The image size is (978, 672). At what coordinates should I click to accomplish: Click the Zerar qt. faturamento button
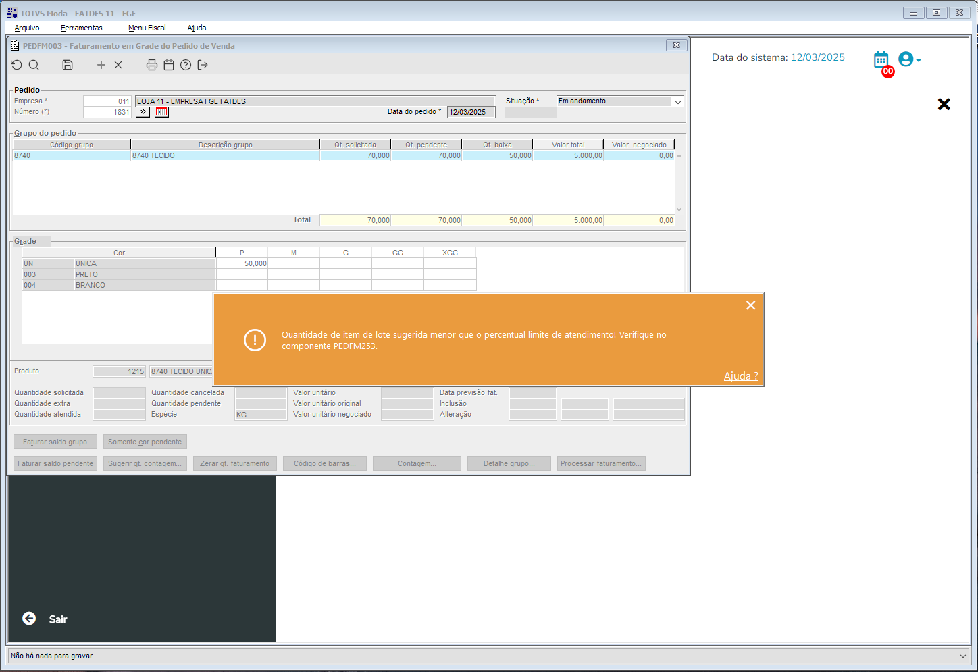coord(235,463)
